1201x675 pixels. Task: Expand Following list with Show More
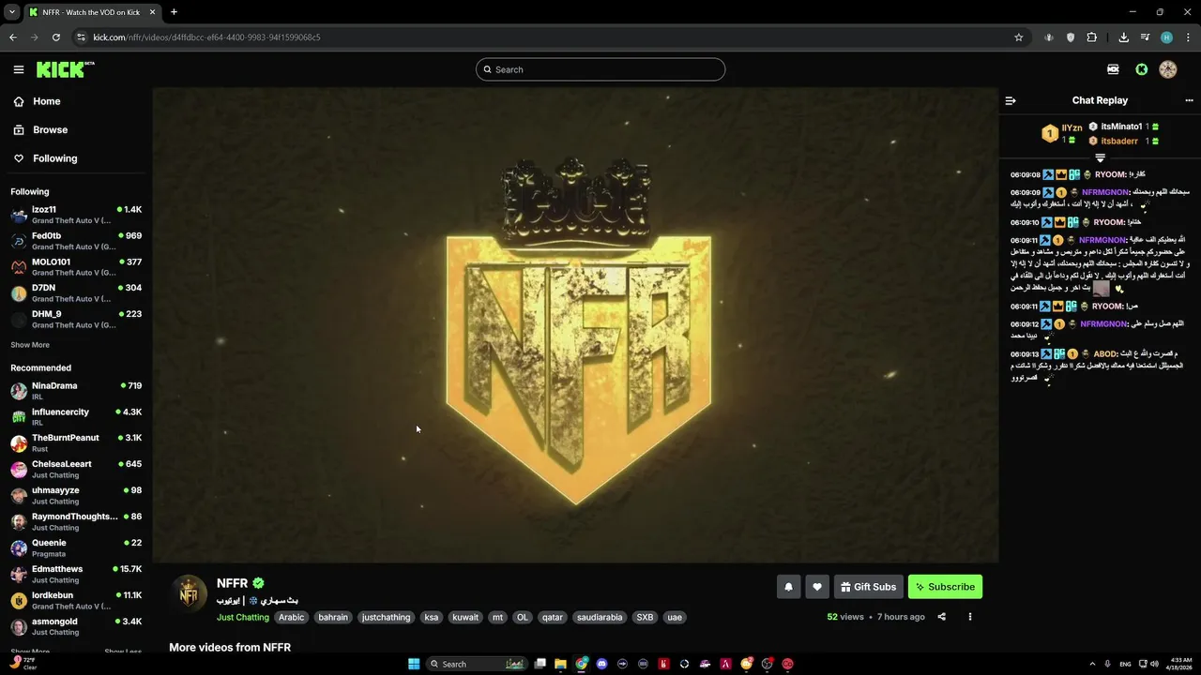click(30, 345)
